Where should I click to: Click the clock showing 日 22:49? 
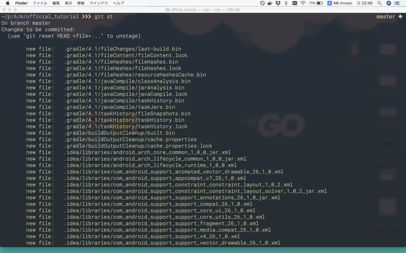pyautogui.click(x=365, y=3)
